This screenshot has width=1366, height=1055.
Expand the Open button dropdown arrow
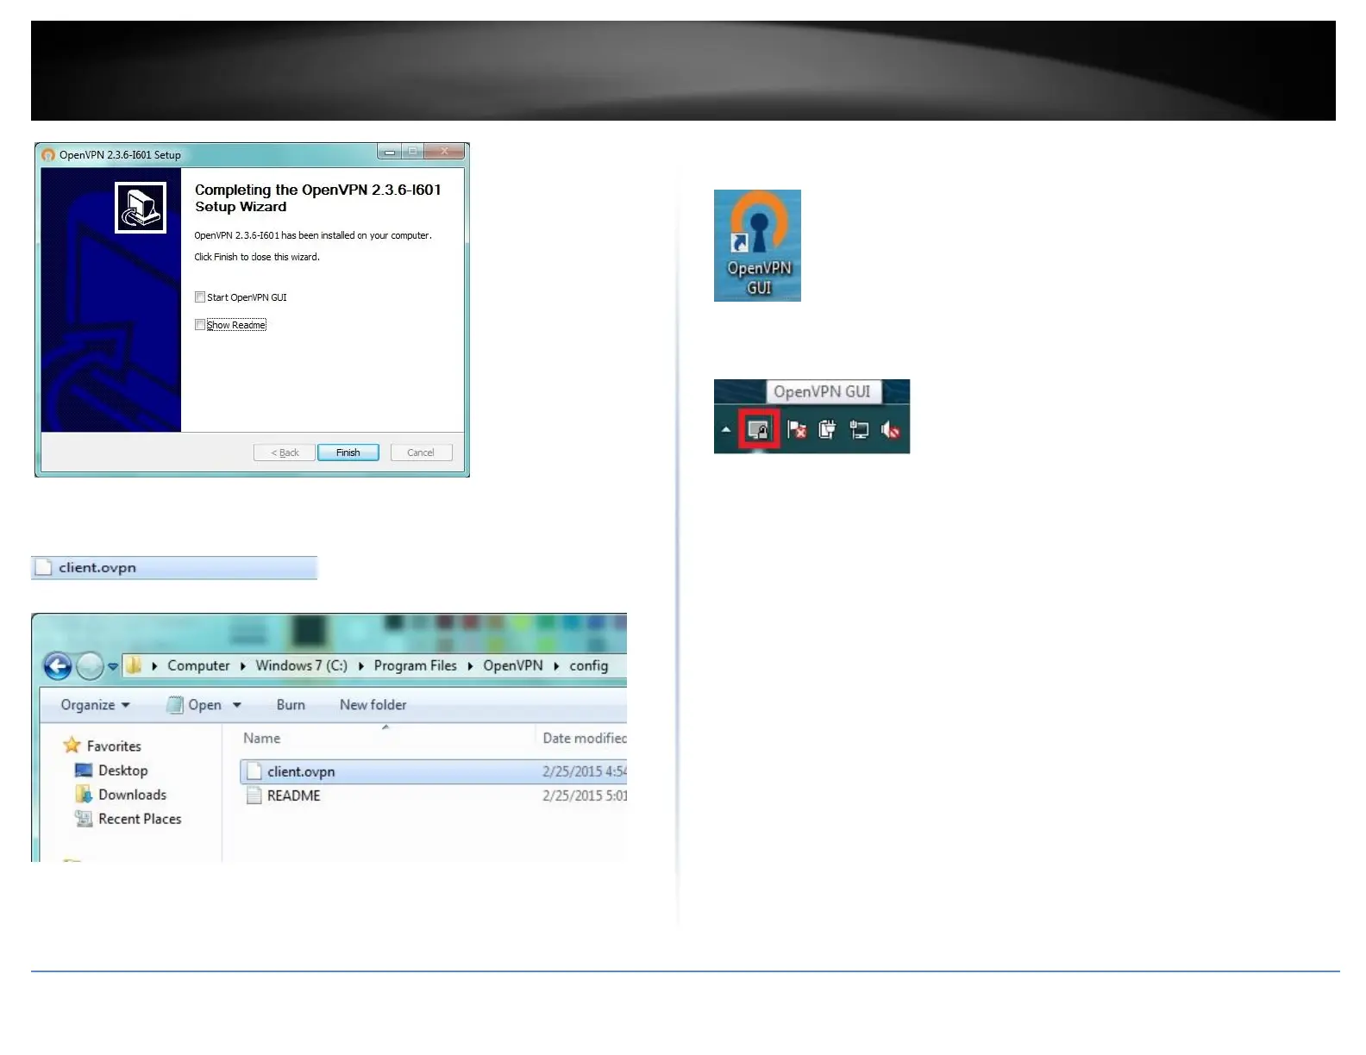237,705
